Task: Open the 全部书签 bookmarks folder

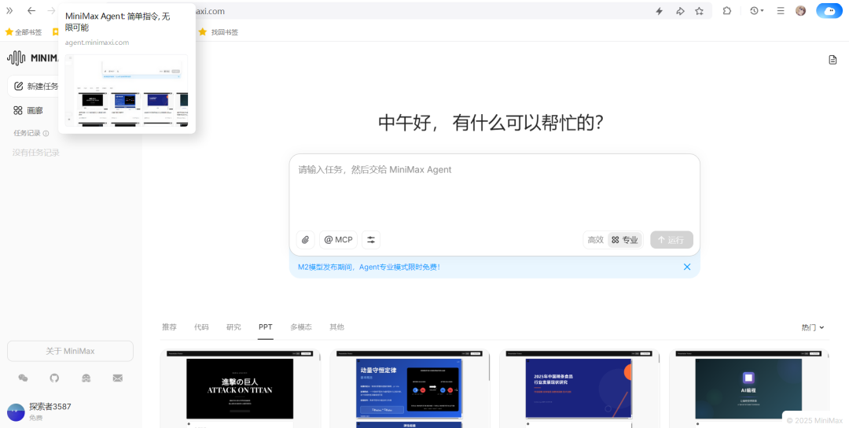Action: (x=24, y=32)
